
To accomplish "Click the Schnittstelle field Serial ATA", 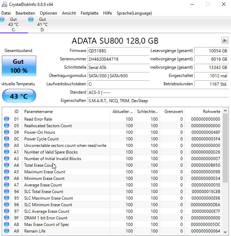I will [x=118, y=68].
